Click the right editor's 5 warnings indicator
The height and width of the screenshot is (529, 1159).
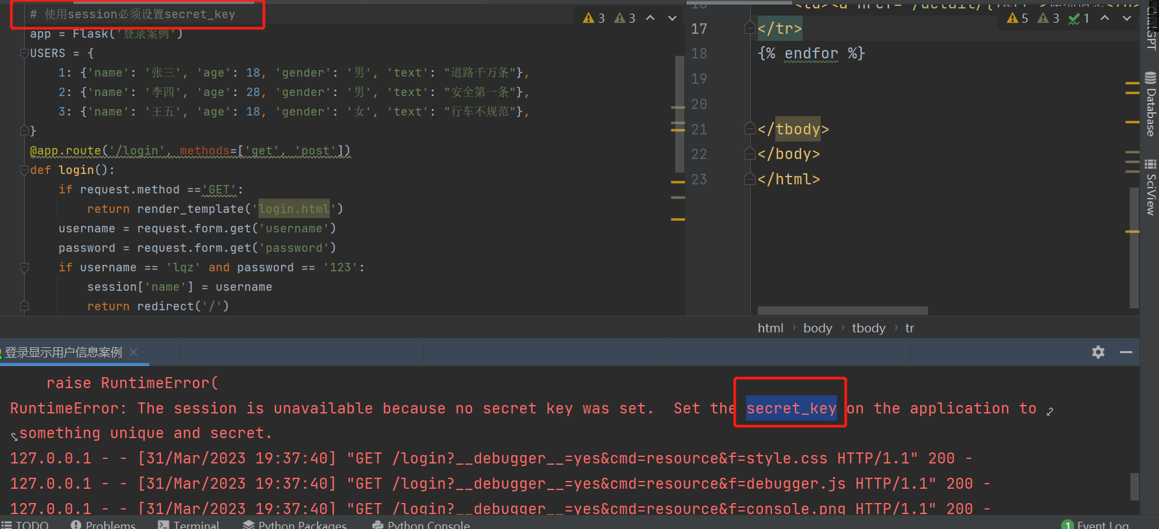(1017, 18)
